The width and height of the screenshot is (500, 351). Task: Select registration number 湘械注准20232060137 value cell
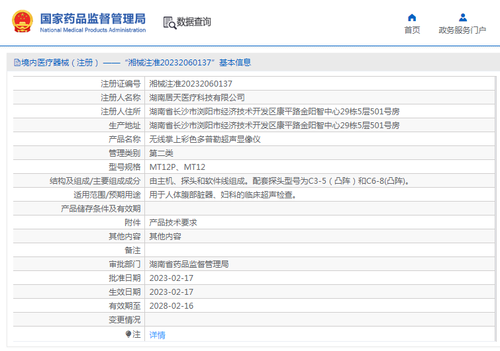pyautogui.click(x=191, y=84)
